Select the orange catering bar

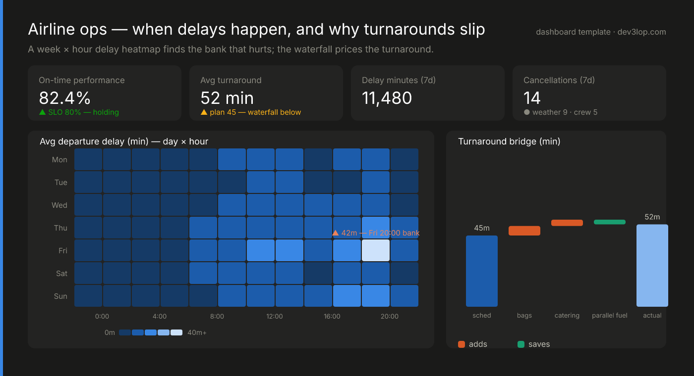(x=567, y=223)
